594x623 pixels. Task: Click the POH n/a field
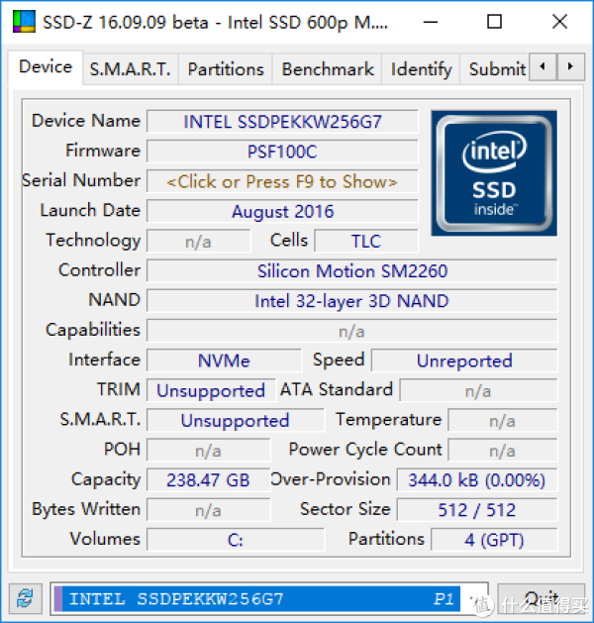click(208, 451)
